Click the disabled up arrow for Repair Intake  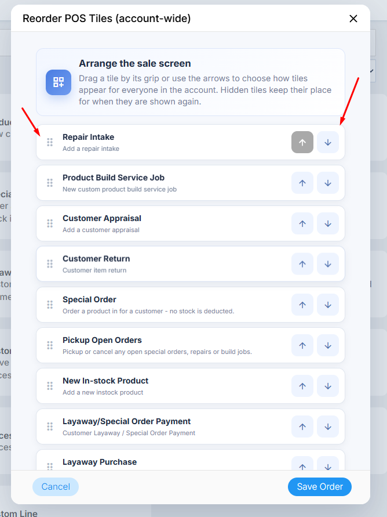pos(302,142)
